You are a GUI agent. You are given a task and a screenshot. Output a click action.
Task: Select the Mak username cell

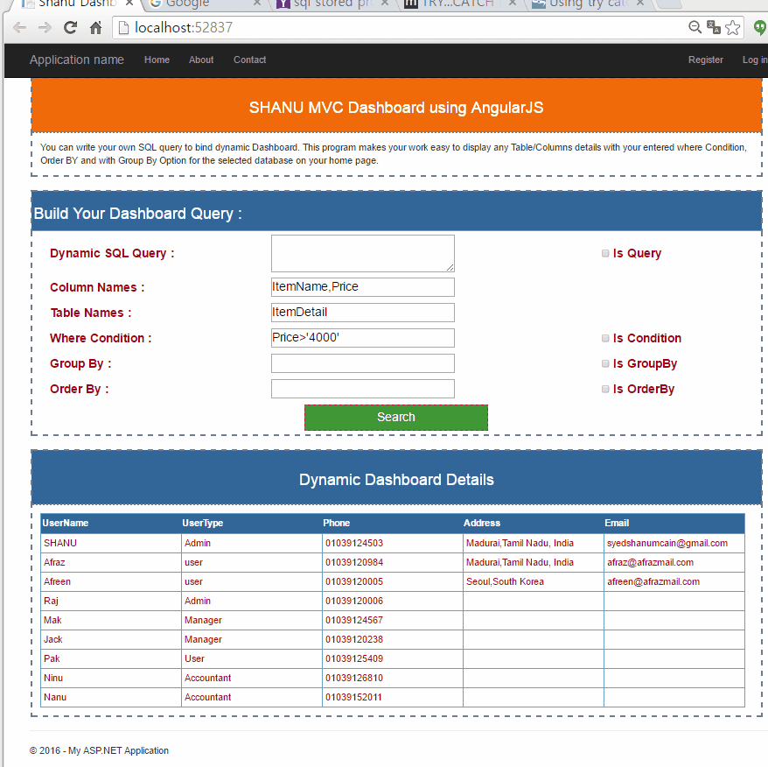(111, 621)
